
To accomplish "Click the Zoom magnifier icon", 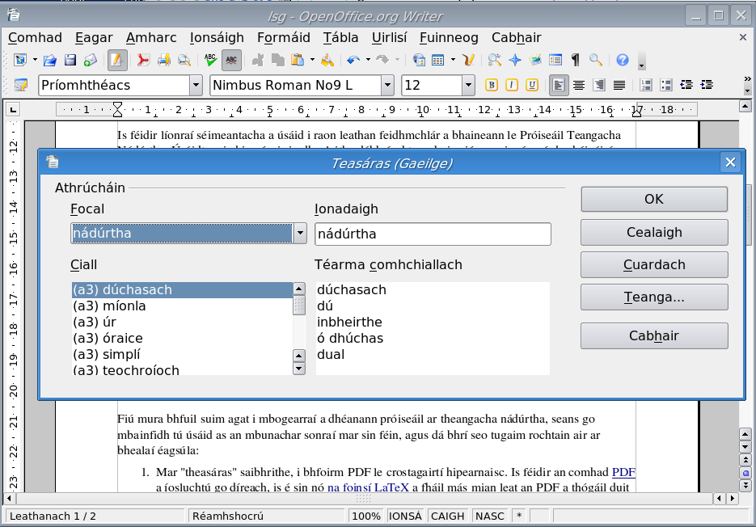I will coord(596,61).
